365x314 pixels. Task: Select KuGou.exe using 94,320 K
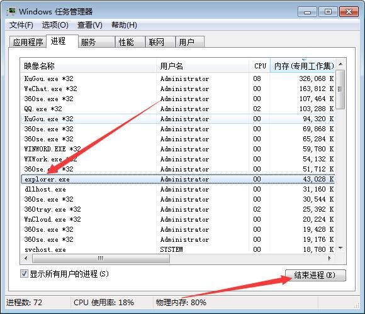178,119
